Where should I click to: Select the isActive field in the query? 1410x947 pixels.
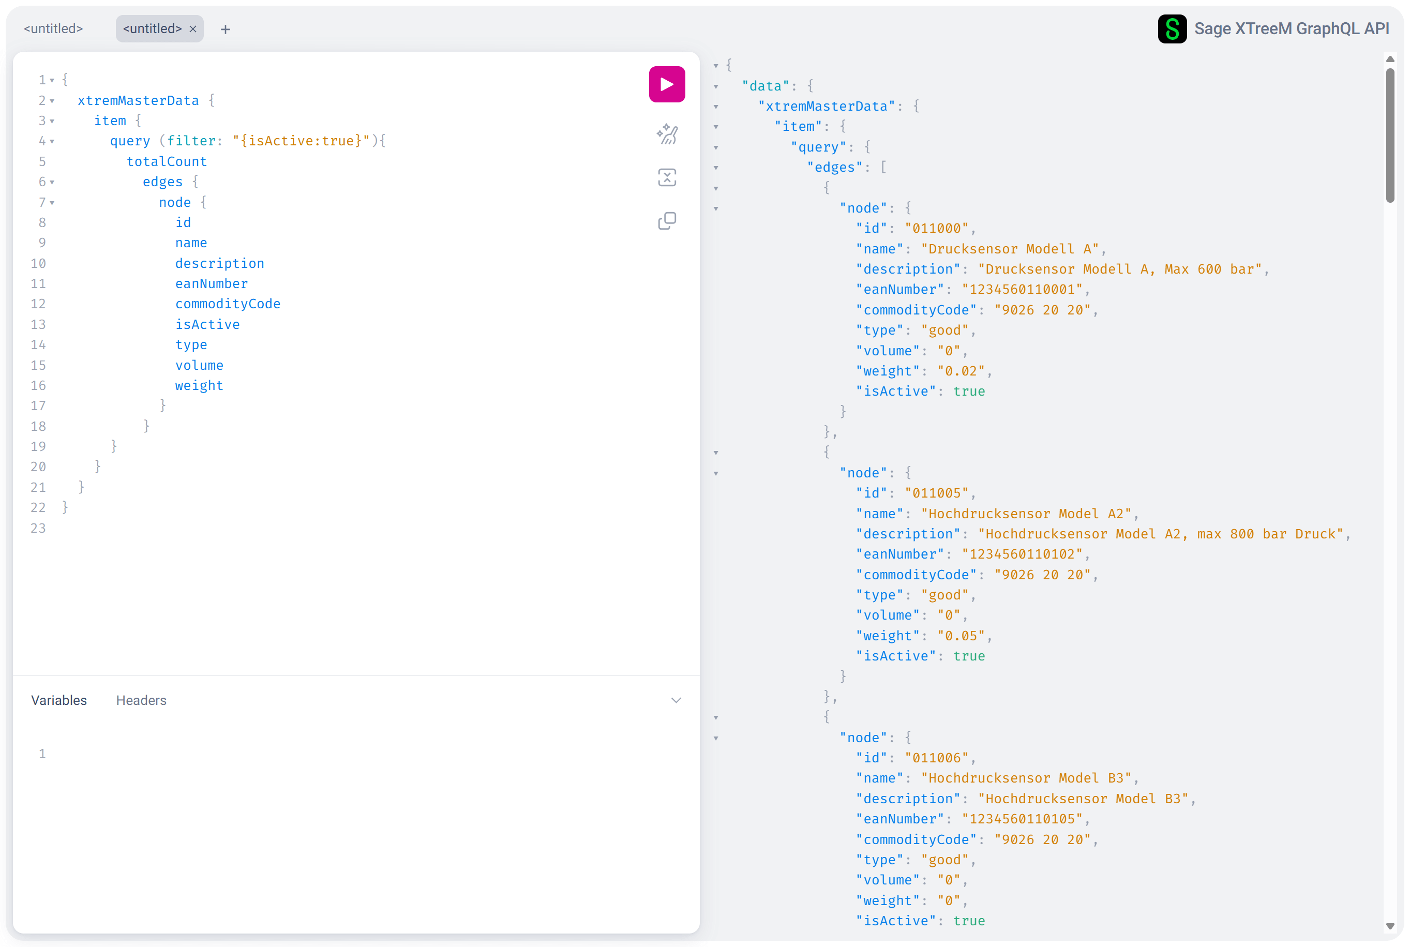207,324
